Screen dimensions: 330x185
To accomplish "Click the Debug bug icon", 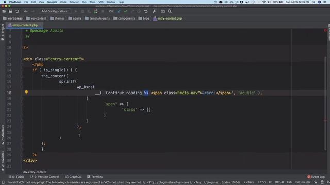I will [x=82, y=11].
